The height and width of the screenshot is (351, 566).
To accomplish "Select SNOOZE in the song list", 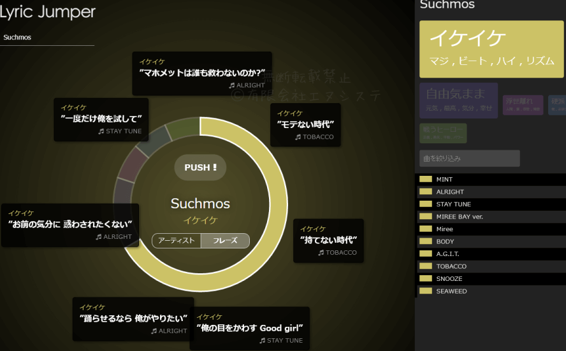I will 491,279.
